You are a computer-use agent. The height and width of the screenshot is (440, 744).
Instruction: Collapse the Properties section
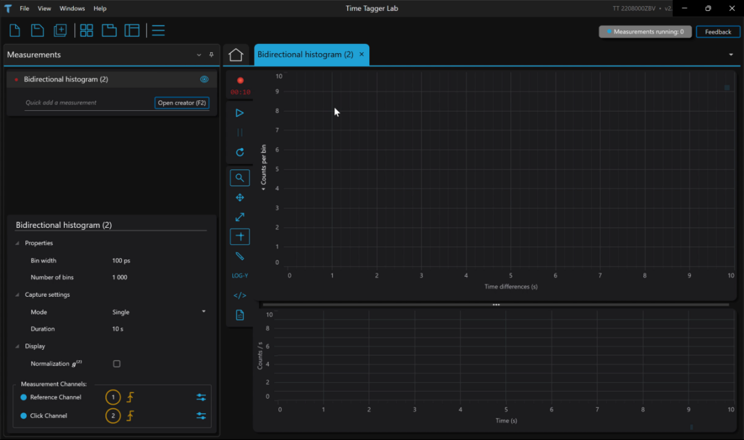point(18,243)
